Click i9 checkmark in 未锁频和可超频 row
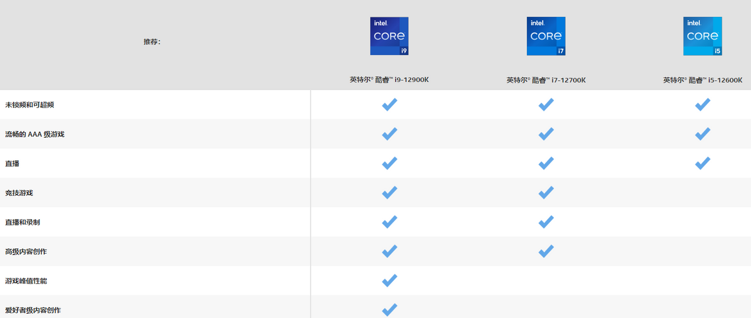751x318 pixels. point(389,105)
